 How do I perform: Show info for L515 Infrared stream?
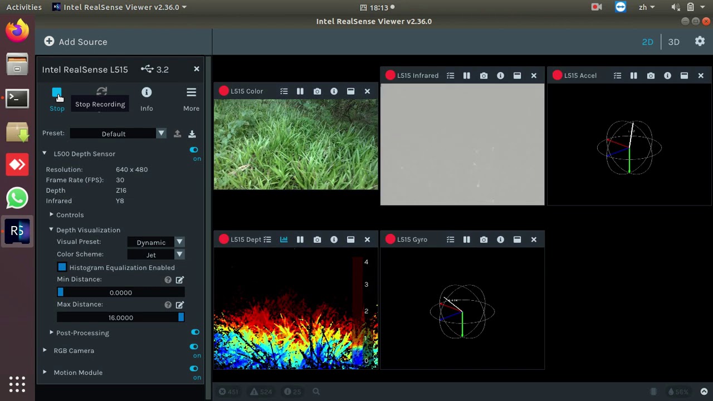pos(500,76)
